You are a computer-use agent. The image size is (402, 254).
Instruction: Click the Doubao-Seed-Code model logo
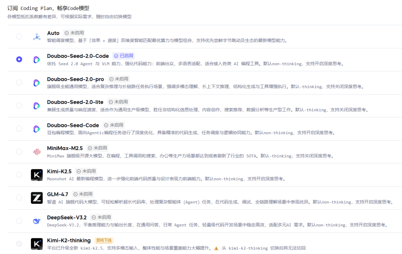[36, 129]
